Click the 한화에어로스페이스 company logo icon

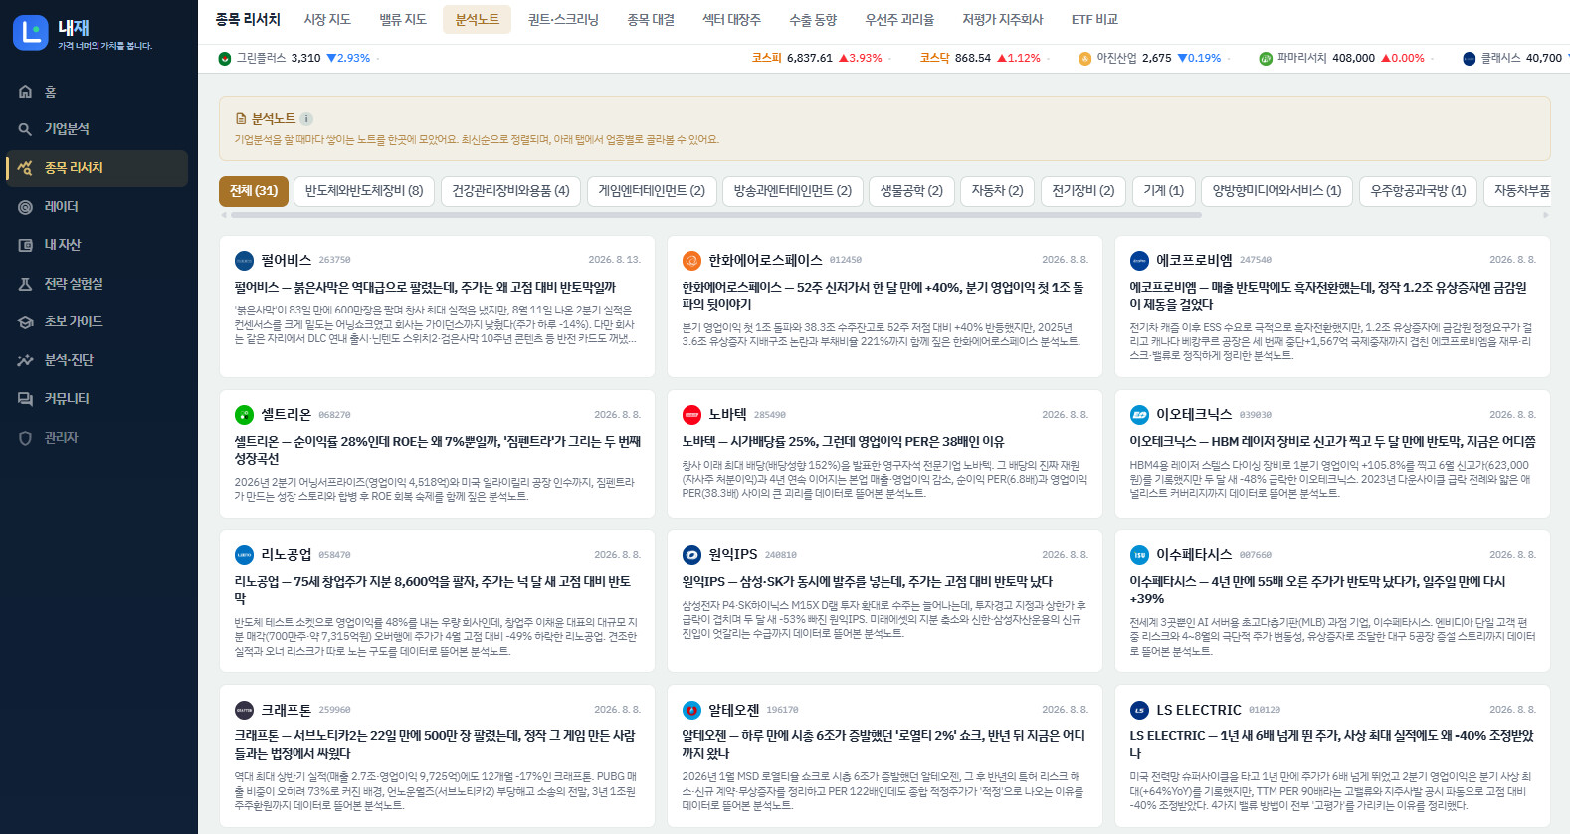pyautogui.click(x=691, y=261)
